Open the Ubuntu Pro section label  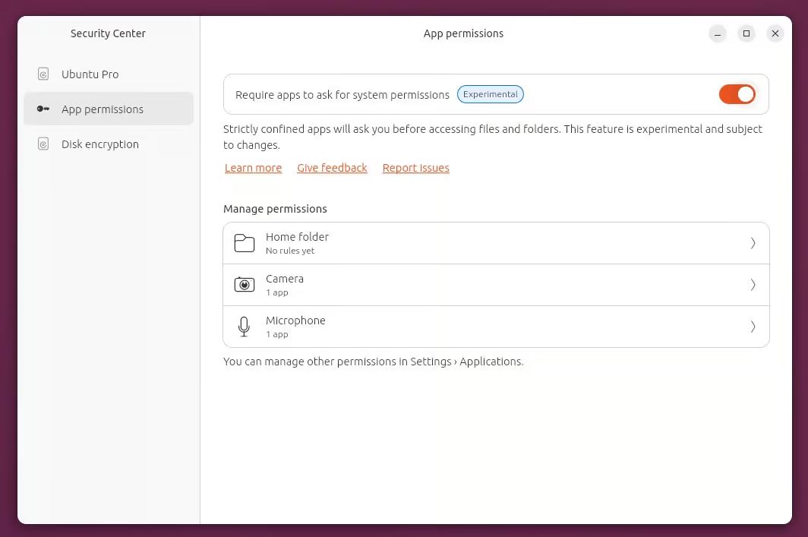(90, 74)
